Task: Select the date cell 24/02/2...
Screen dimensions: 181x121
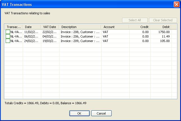Action: pos(32,41)
